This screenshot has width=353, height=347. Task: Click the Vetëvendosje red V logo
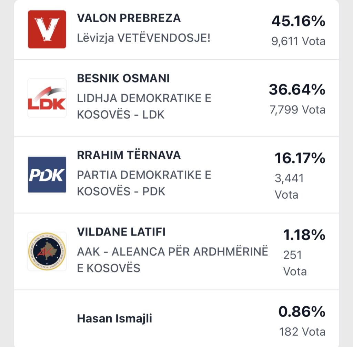point(47,29)
